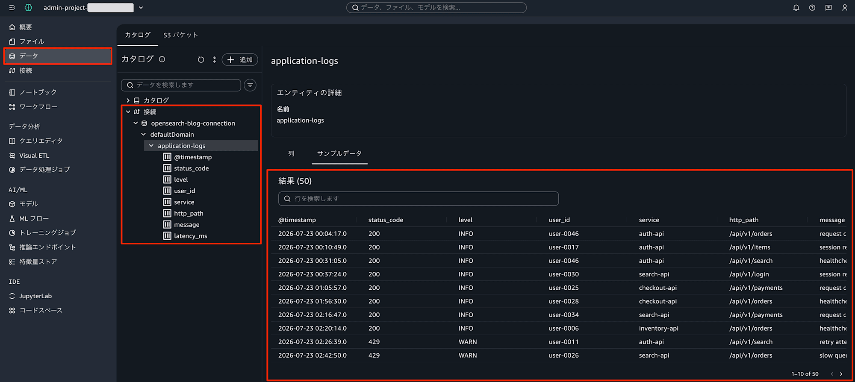The width and height of the screenshot is (855, 382).
Task: Go to previous results page arrow
Action: pyautogui.click(x=832, y=374)
